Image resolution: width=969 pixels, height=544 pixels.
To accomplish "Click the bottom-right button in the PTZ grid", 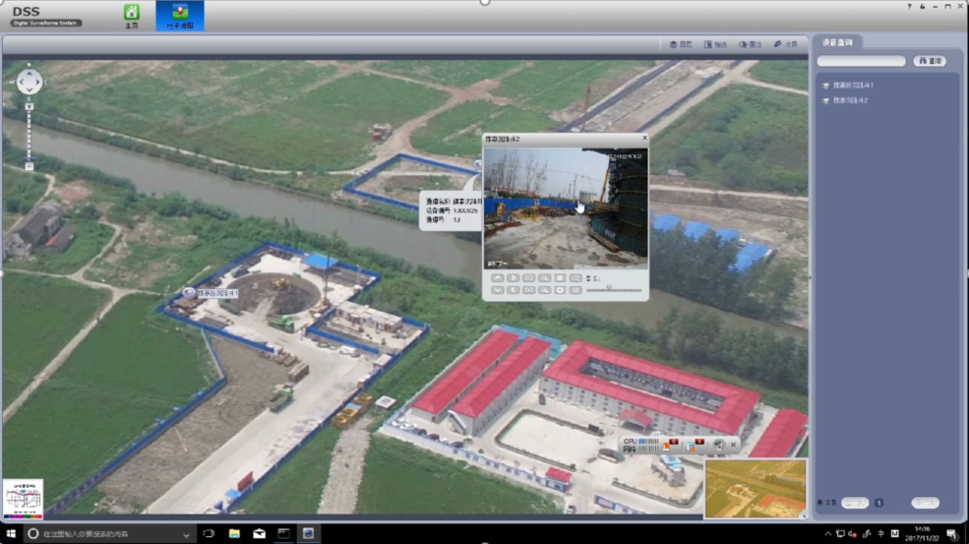I will pos(575,290).
